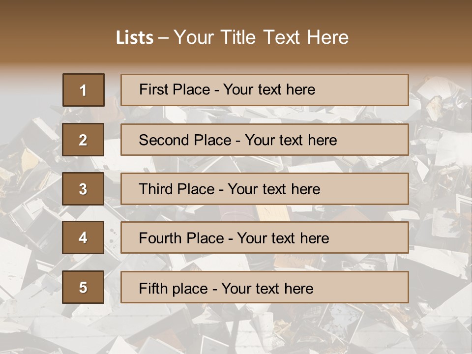Click the number 5 square
Screen dimensions: 472x354
coord(83,287)
